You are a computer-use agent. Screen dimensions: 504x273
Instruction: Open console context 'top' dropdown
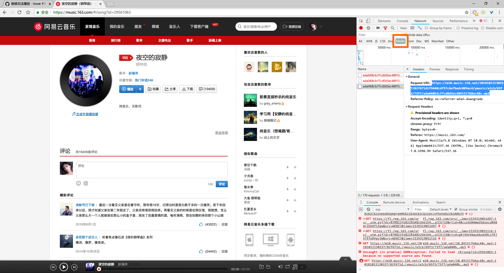coord(392,209)
